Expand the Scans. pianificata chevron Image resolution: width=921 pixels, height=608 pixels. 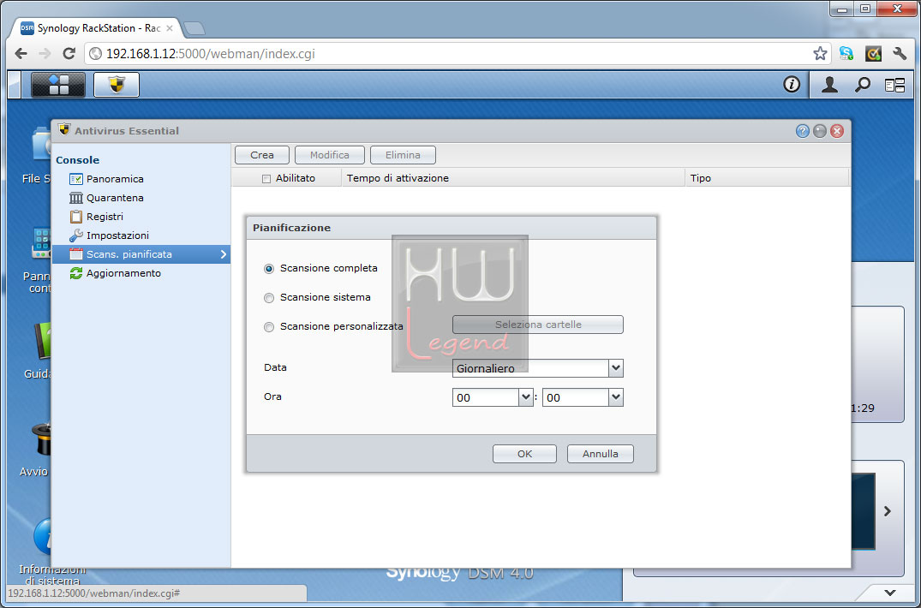pyautogui.click(x=224, y=254)
